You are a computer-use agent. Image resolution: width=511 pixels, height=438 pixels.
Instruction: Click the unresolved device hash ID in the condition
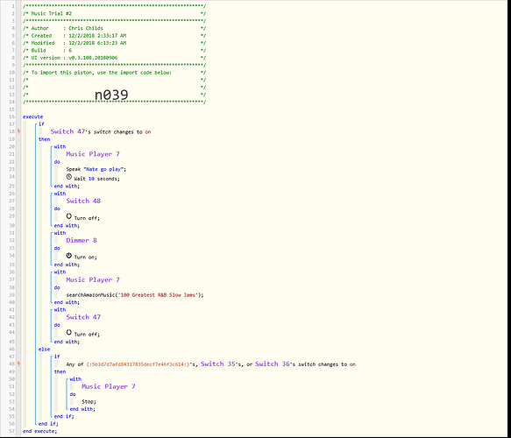(x=138, y=364)
